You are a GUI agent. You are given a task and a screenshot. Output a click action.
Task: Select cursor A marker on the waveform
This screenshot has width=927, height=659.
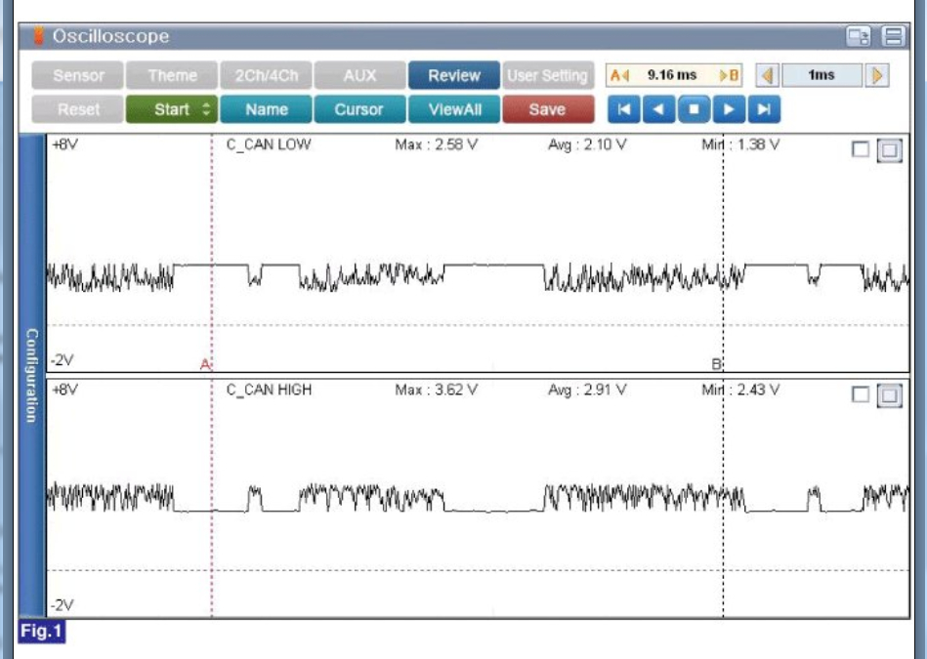click(x=205, y=364)
